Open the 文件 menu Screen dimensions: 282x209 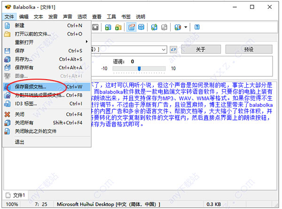(x=9, y=17)
